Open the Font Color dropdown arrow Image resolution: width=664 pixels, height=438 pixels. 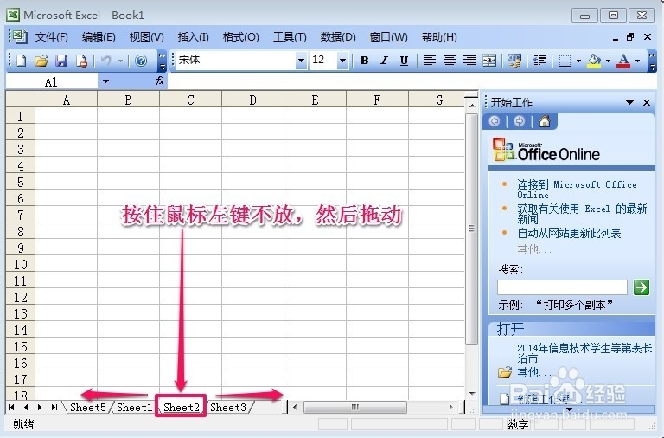pyautogui.click(x=637, y=61)
